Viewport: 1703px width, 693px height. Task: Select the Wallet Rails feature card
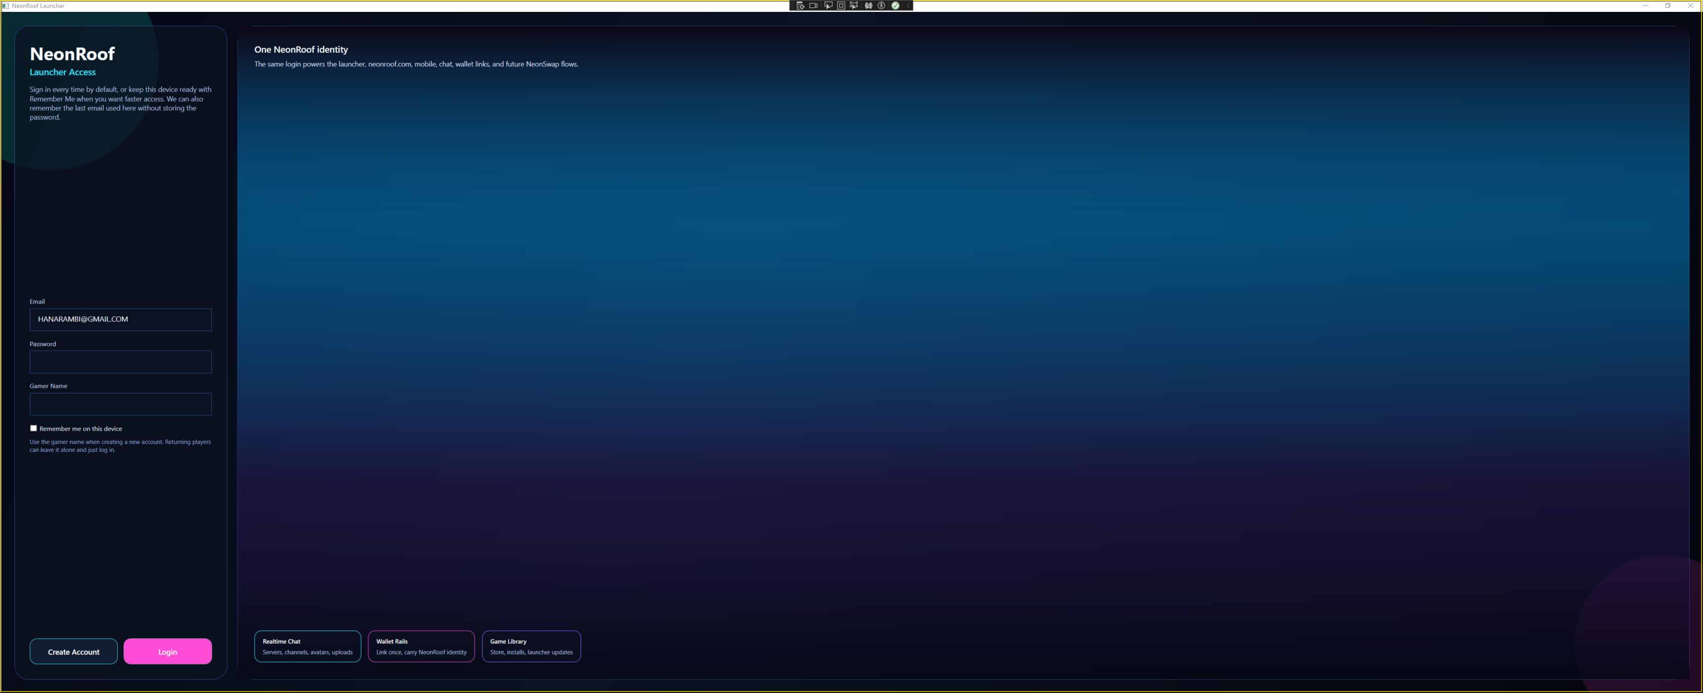click(x=421, y=646)
